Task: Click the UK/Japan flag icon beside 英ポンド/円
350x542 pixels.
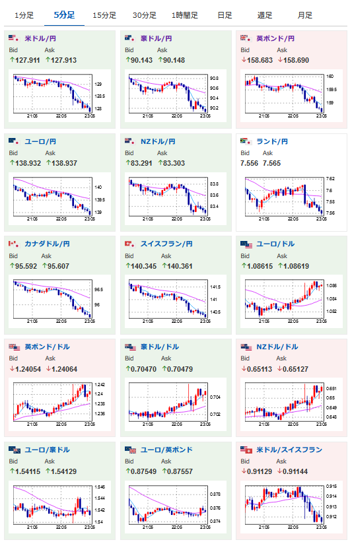Action: (x=246, y=38)
